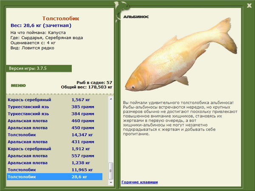Click the fish list scrollbar up arrow
255x191 pixels.
point(111,99)
